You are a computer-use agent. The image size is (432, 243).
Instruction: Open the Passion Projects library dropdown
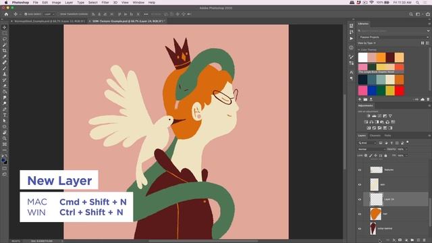(394, 37)
